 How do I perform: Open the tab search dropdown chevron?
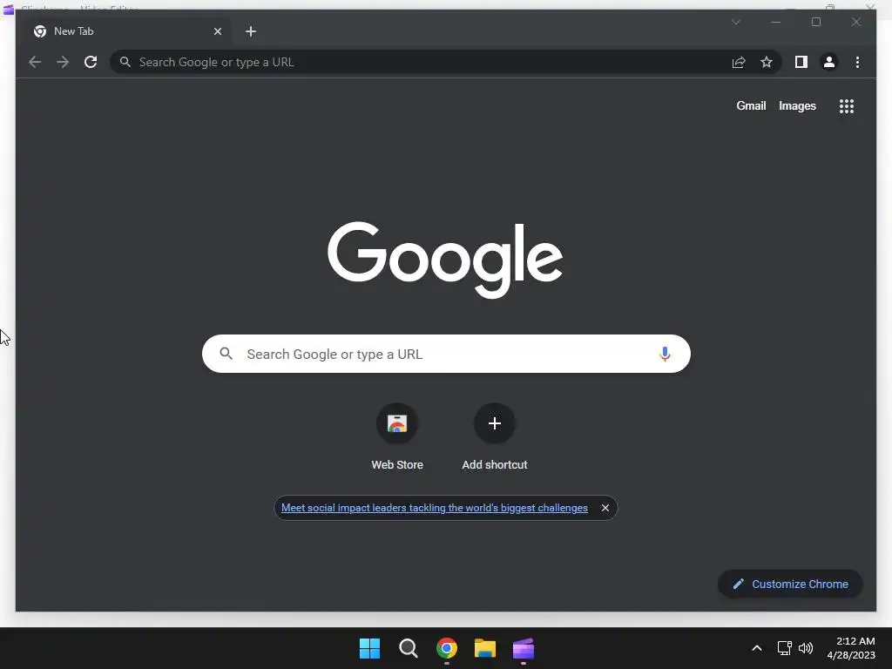[x=735, y=22]
